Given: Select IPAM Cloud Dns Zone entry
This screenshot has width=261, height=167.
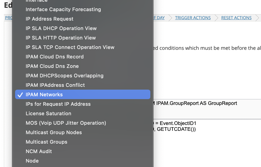Looking at the screenshot, I should [x=52, y=66].
